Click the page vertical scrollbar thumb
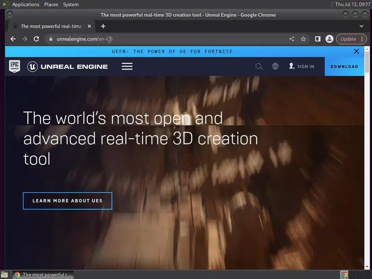Viewport: 372px width, 279px height. click(367, 62)
